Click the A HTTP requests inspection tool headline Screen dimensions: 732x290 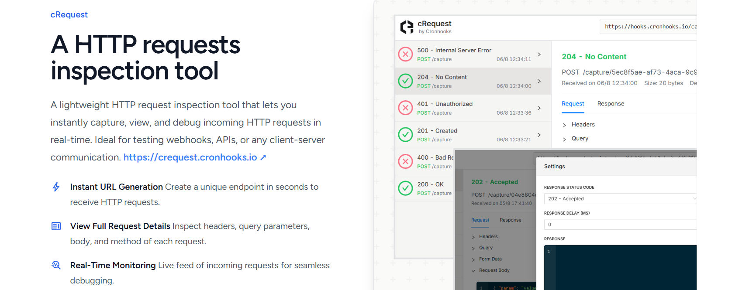click(x=145, y=58)
